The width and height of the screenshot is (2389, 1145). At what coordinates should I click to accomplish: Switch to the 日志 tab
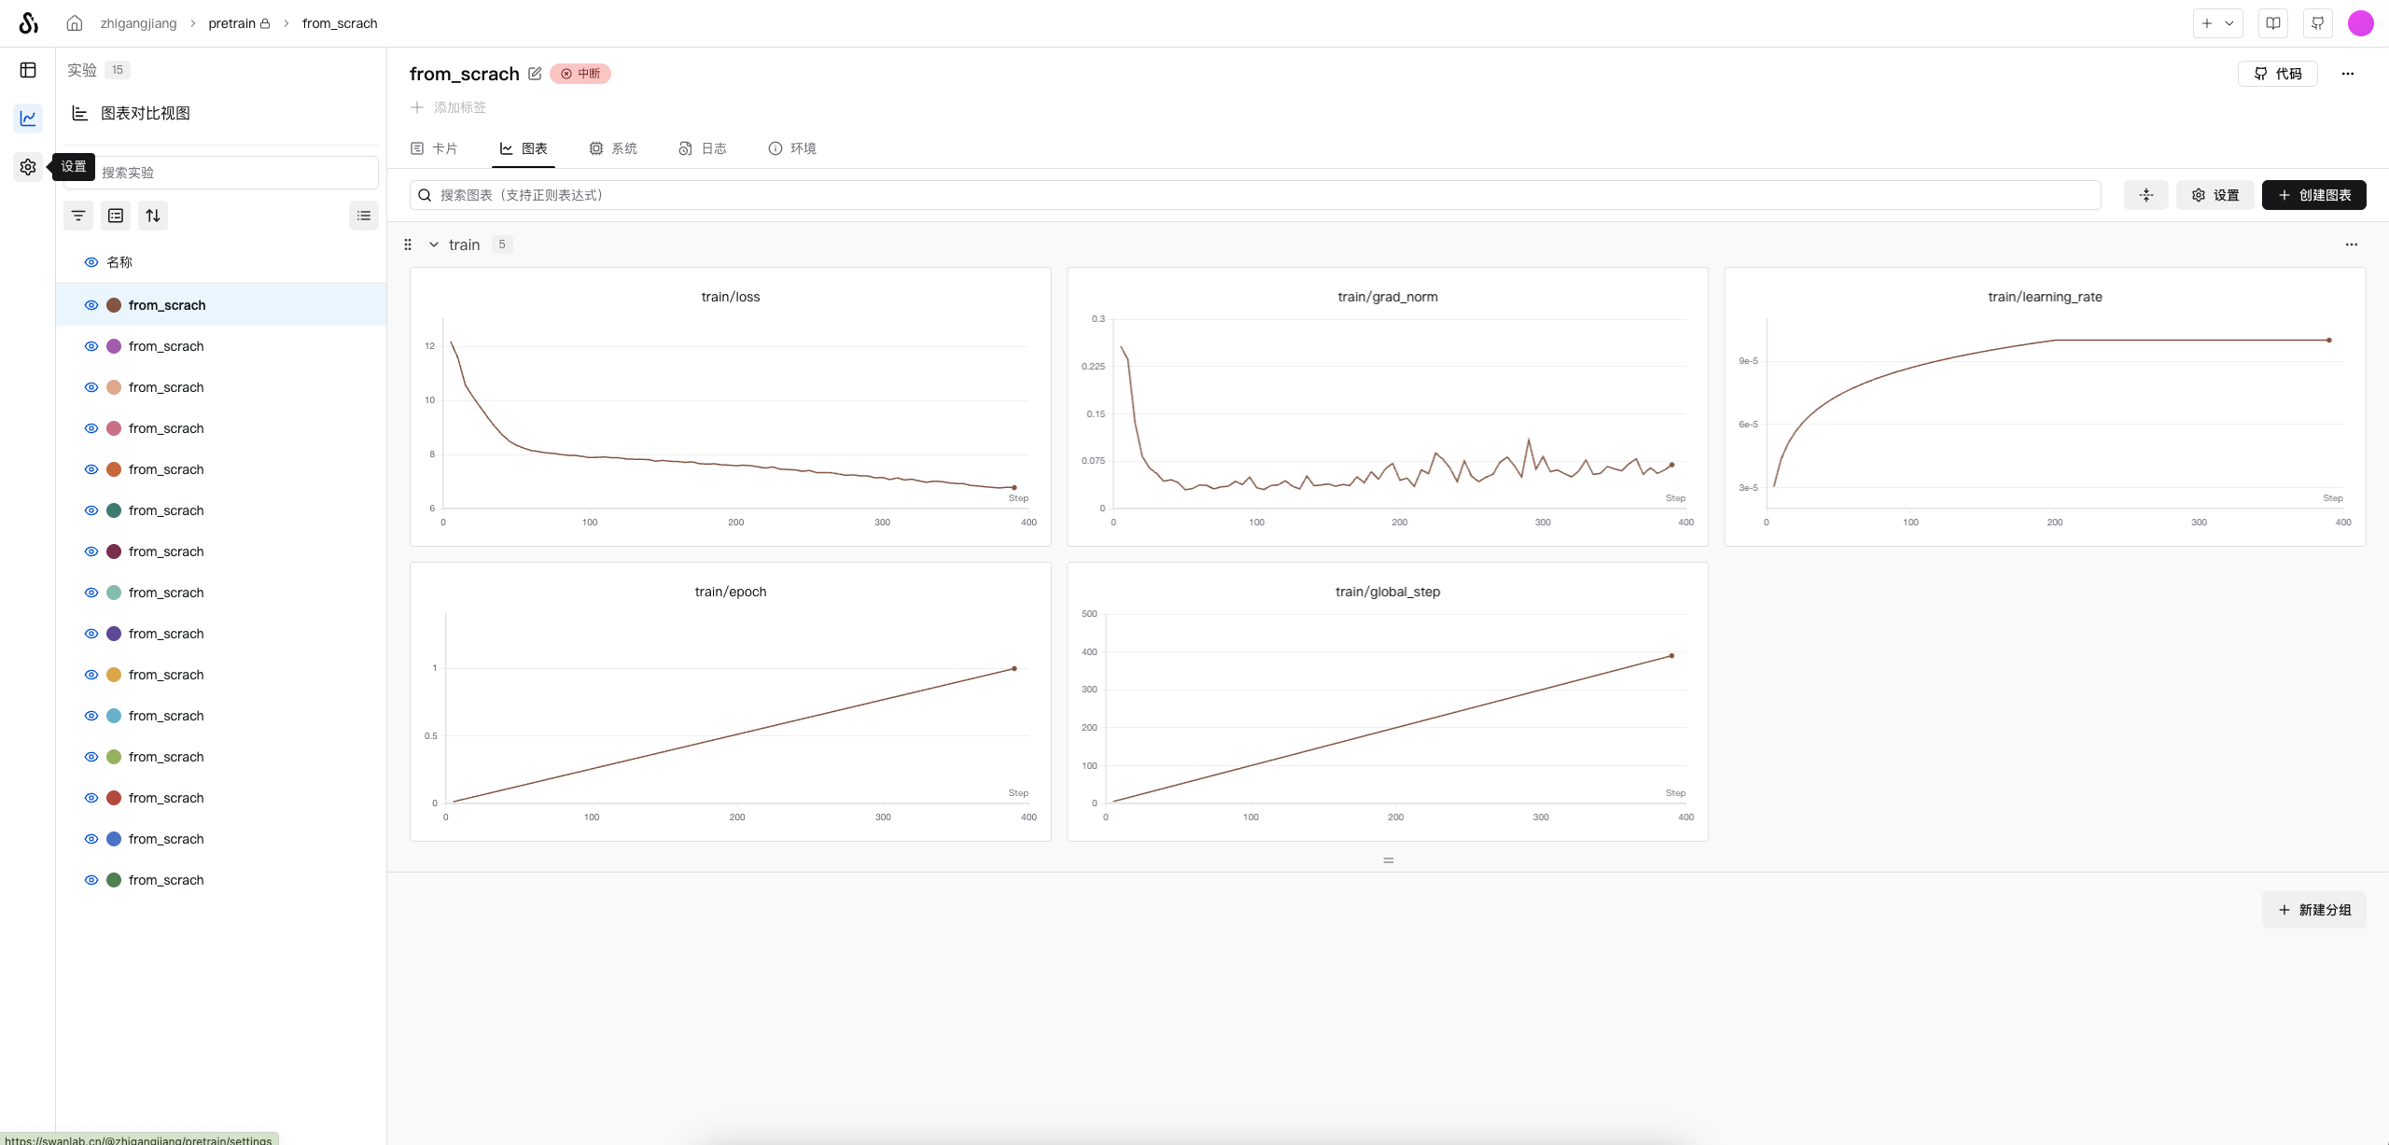tap(703, 148)
